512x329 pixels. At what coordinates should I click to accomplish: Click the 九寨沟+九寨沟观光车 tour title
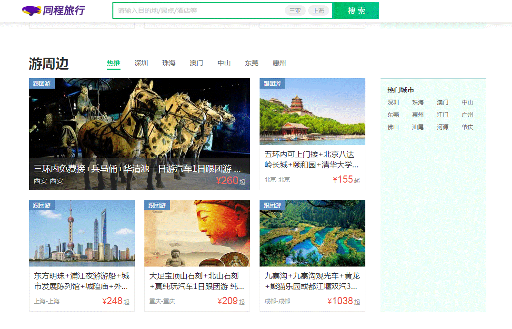coord(312,281)
